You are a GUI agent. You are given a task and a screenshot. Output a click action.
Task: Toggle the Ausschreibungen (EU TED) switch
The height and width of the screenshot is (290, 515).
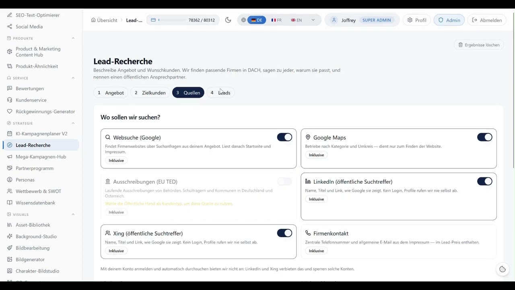pos(284,182)
